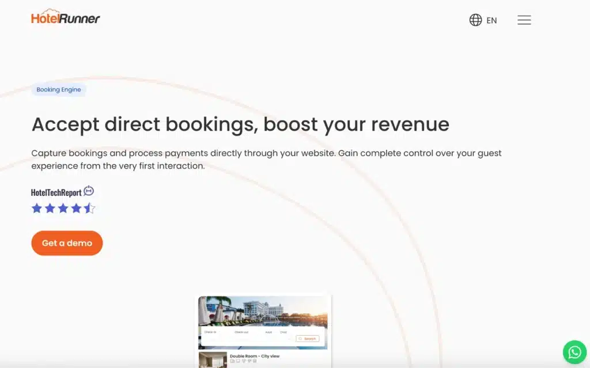The width and height of the screenshot is (590, 368).
Task: Click the half-filled fifth rating star
Action: point(89,208)
